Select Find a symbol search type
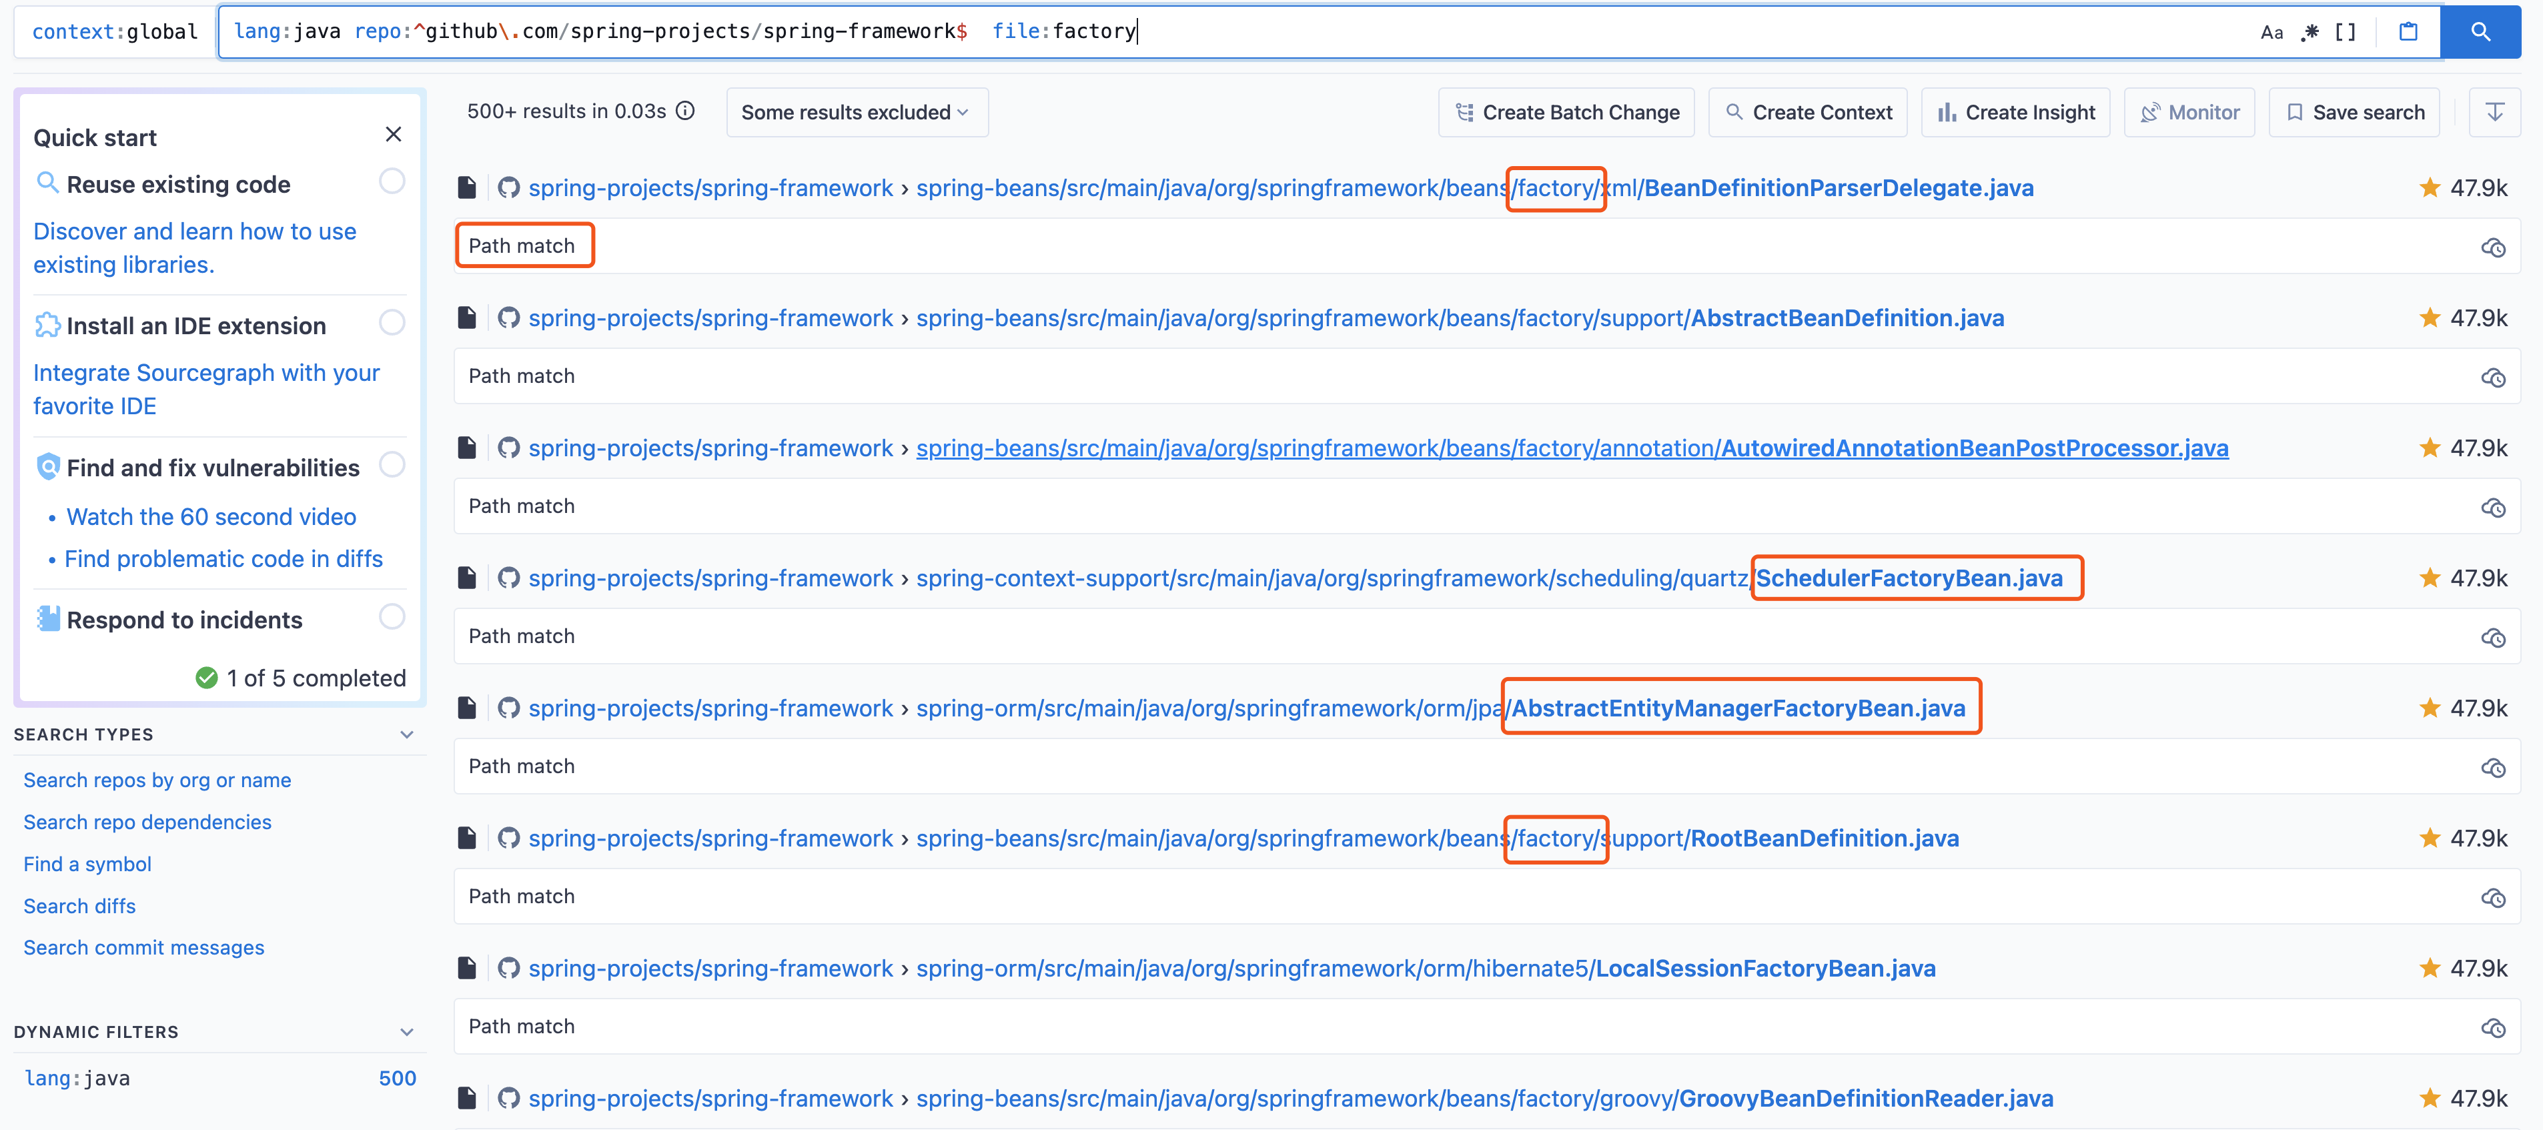2543x1130 pixels. coord(88,864)
